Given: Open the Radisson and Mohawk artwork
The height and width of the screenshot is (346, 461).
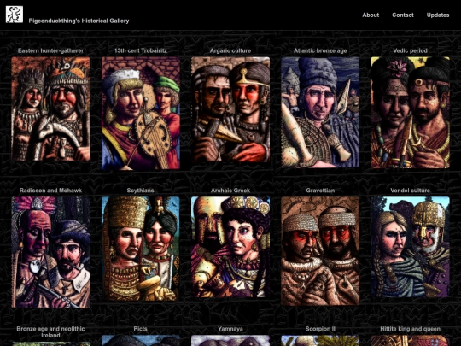Looking at the screenshot, I should [x=50, y=252].
